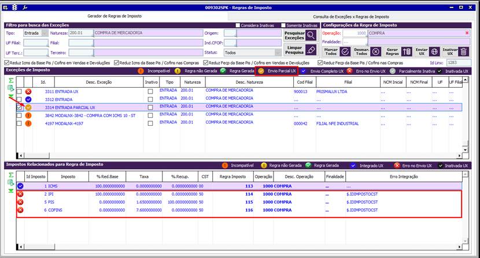The height and width of the screenshot is (258, 480).
Task: Toggle Reduz Icms da Base Pis/Cofins em Vendas
Action: tap(7, 63)
